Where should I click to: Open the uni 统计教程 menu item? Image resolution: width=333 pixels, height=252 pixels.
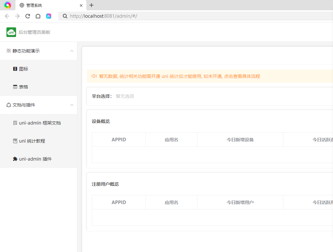click(x=32, y=141)
